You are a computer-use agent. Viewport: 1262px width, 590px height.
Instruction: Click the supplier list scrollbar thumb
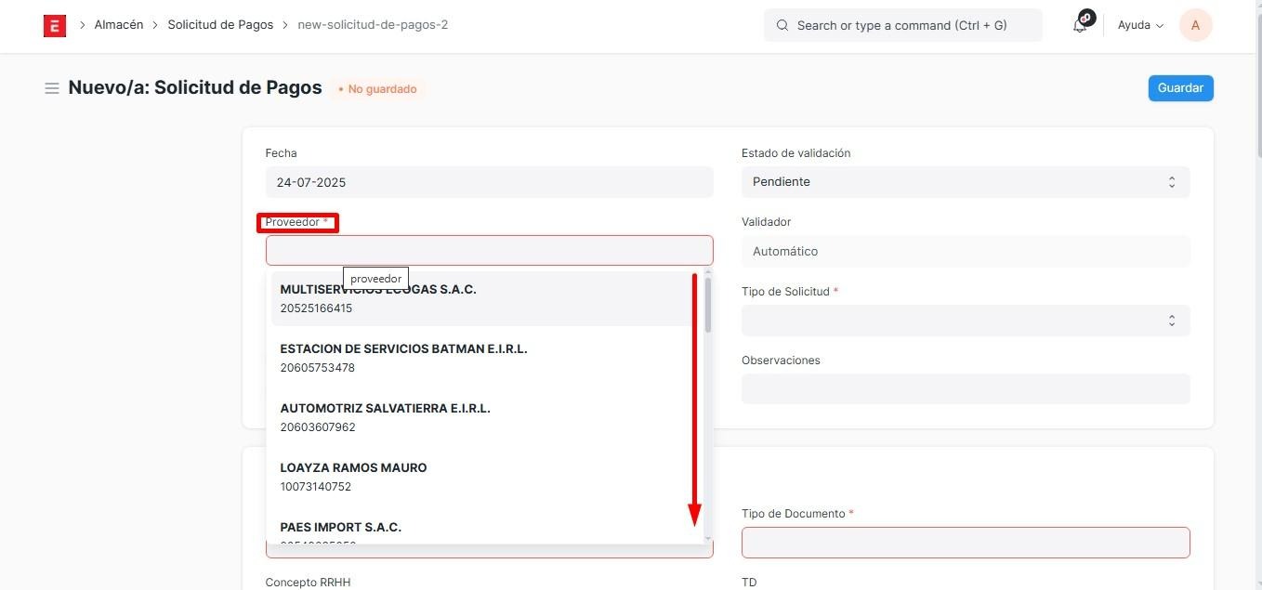click(708, 305)
